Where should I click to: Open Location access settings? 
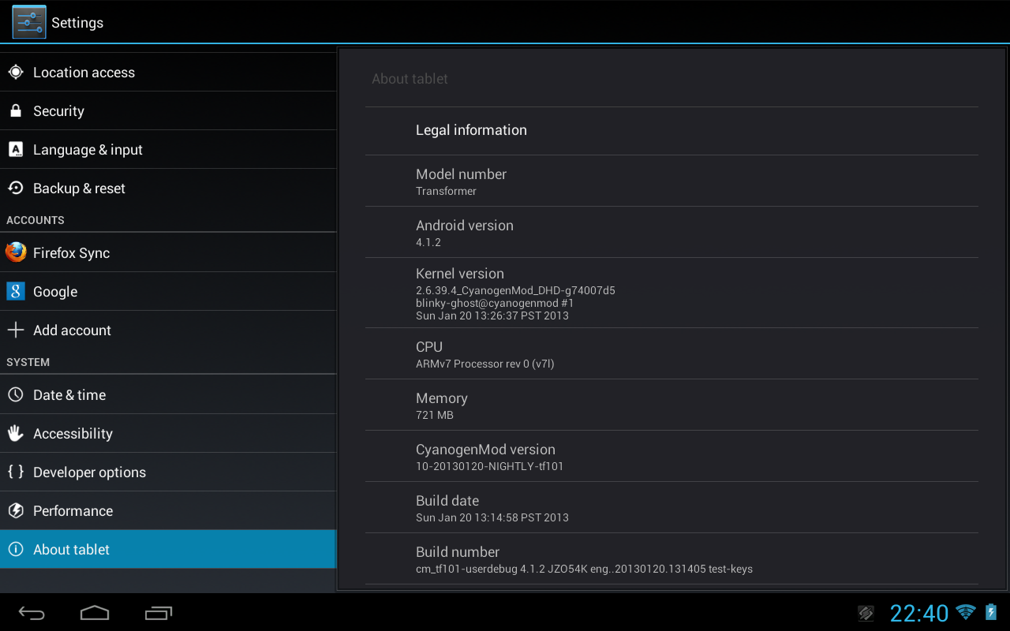coord(168,73)
